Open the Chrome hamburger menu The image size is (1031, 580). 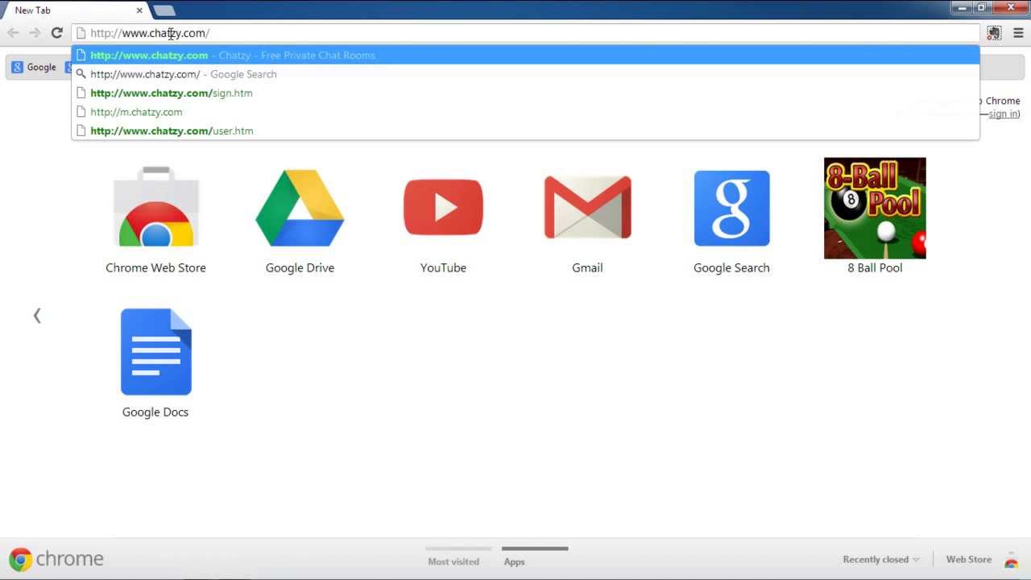point(1018,33)
